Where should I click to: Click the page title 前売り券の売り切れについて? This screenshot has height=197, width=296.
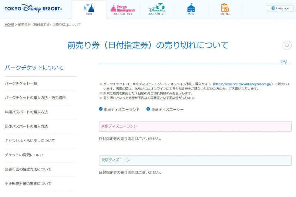(148, 45)
